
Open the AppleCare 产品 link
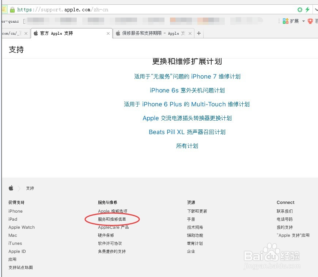pyautogui.click(x=113, y=227)
